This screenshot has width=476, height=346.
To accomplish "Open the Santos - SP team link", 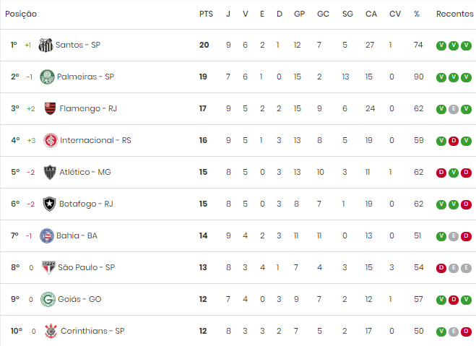I will 78,45.
